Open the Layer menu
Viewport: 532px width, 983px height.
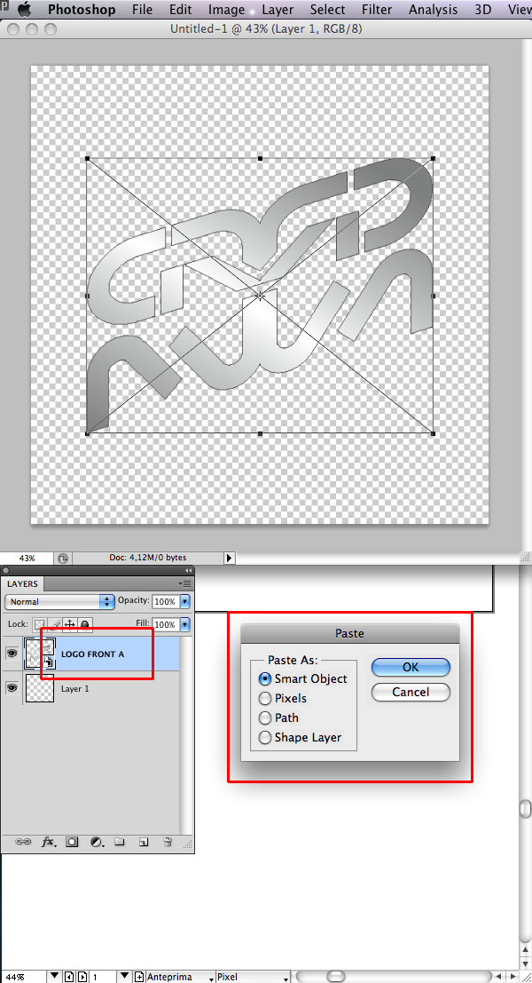click(x=278, y=10)
